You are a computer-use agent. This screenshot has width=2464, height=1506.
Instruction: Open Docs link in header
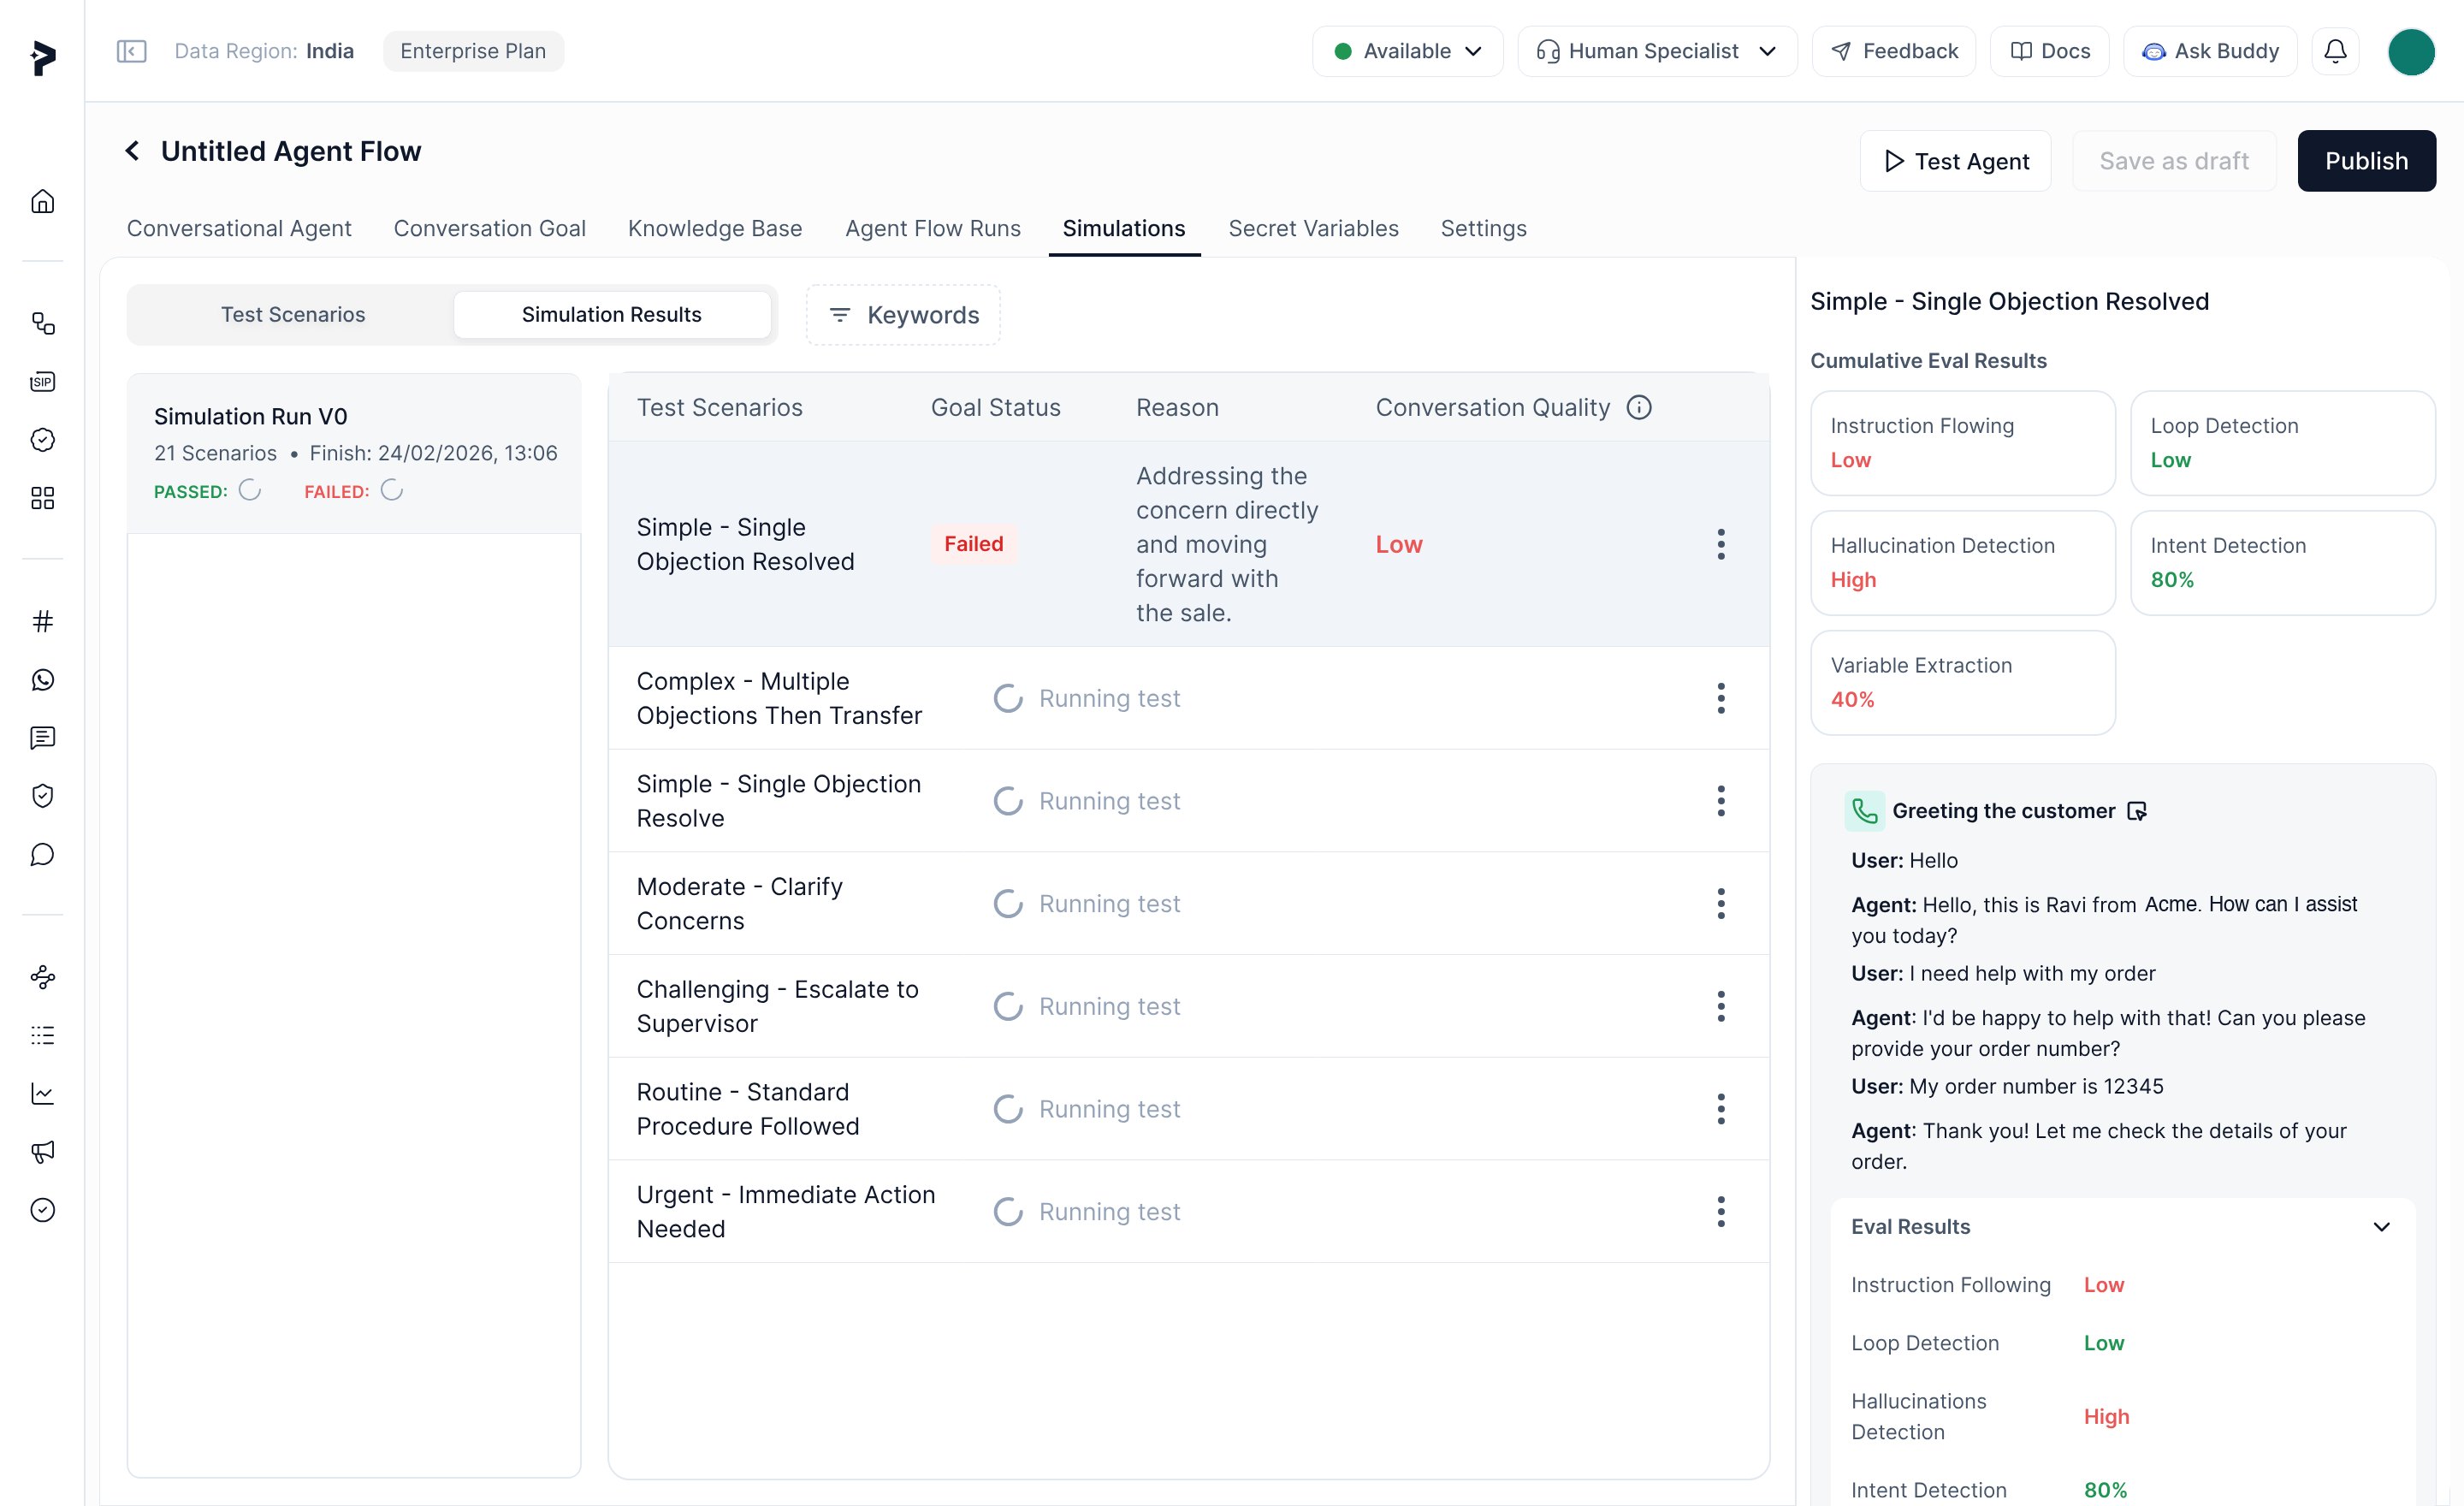[2049, 51]
